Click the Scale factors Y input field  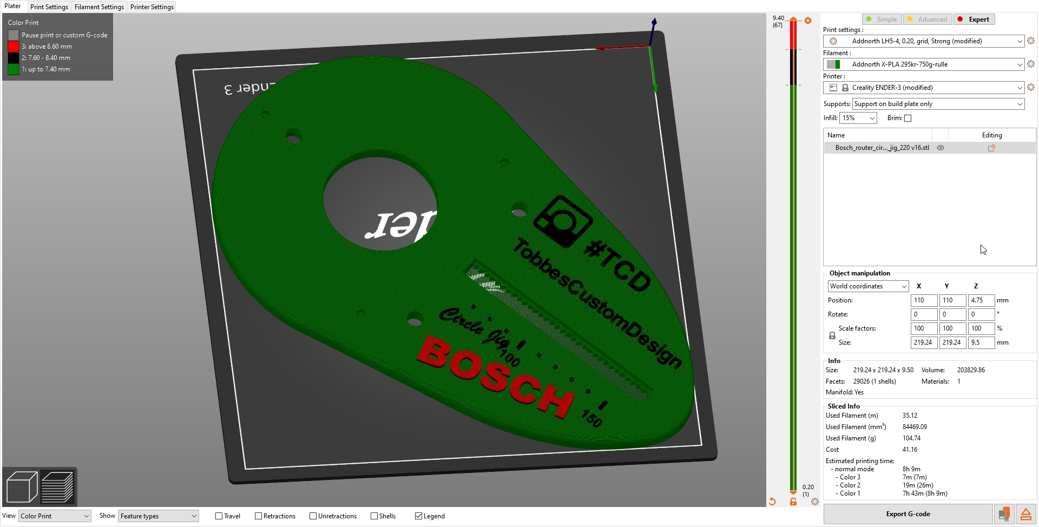tap(952, 328)
